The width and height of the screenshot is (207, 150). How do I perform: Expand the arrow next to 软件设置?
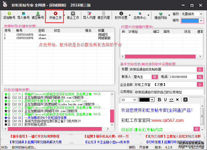click(130, 15)
